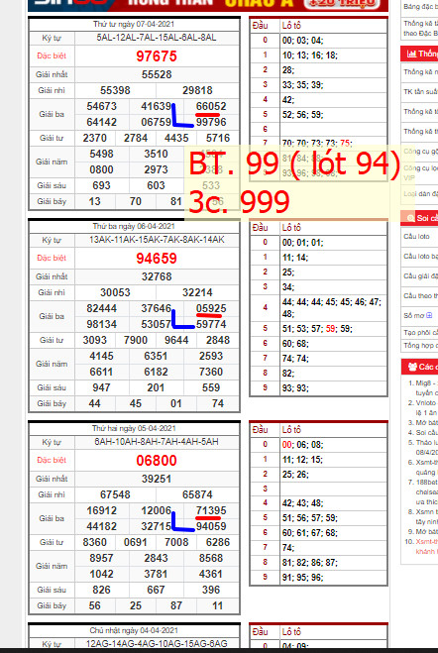Image resolution: width=438 pixels, height=653 pixels.
Task: Select sixth prize number 667
Action: pyautogui.click(x=157, y=590)
